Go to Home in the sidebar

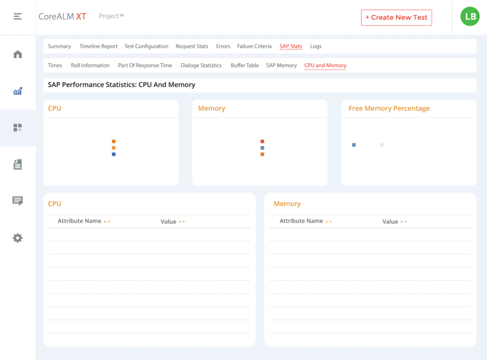18,54
